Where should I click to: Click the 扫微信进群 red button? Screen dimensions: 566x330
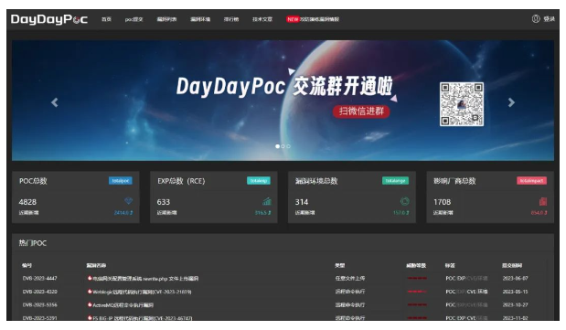361,112
